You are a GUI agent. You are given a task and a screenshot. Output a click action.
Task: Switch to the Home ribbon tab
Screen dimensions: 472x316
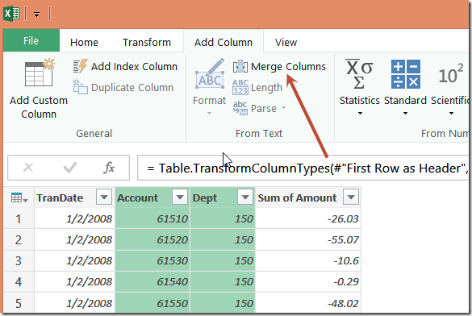click(x=84, y=43)
